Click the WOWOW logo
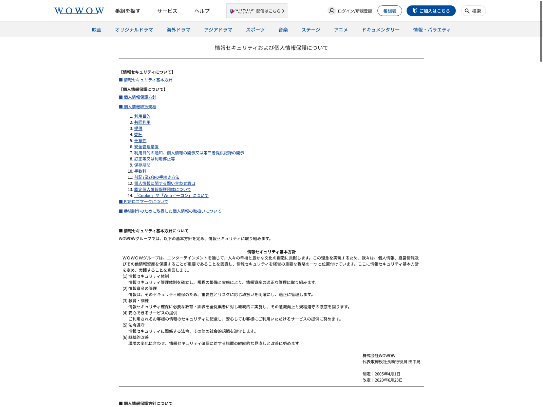Image resolution: width=543 pixels, height=407 pixels. point(79,11)
